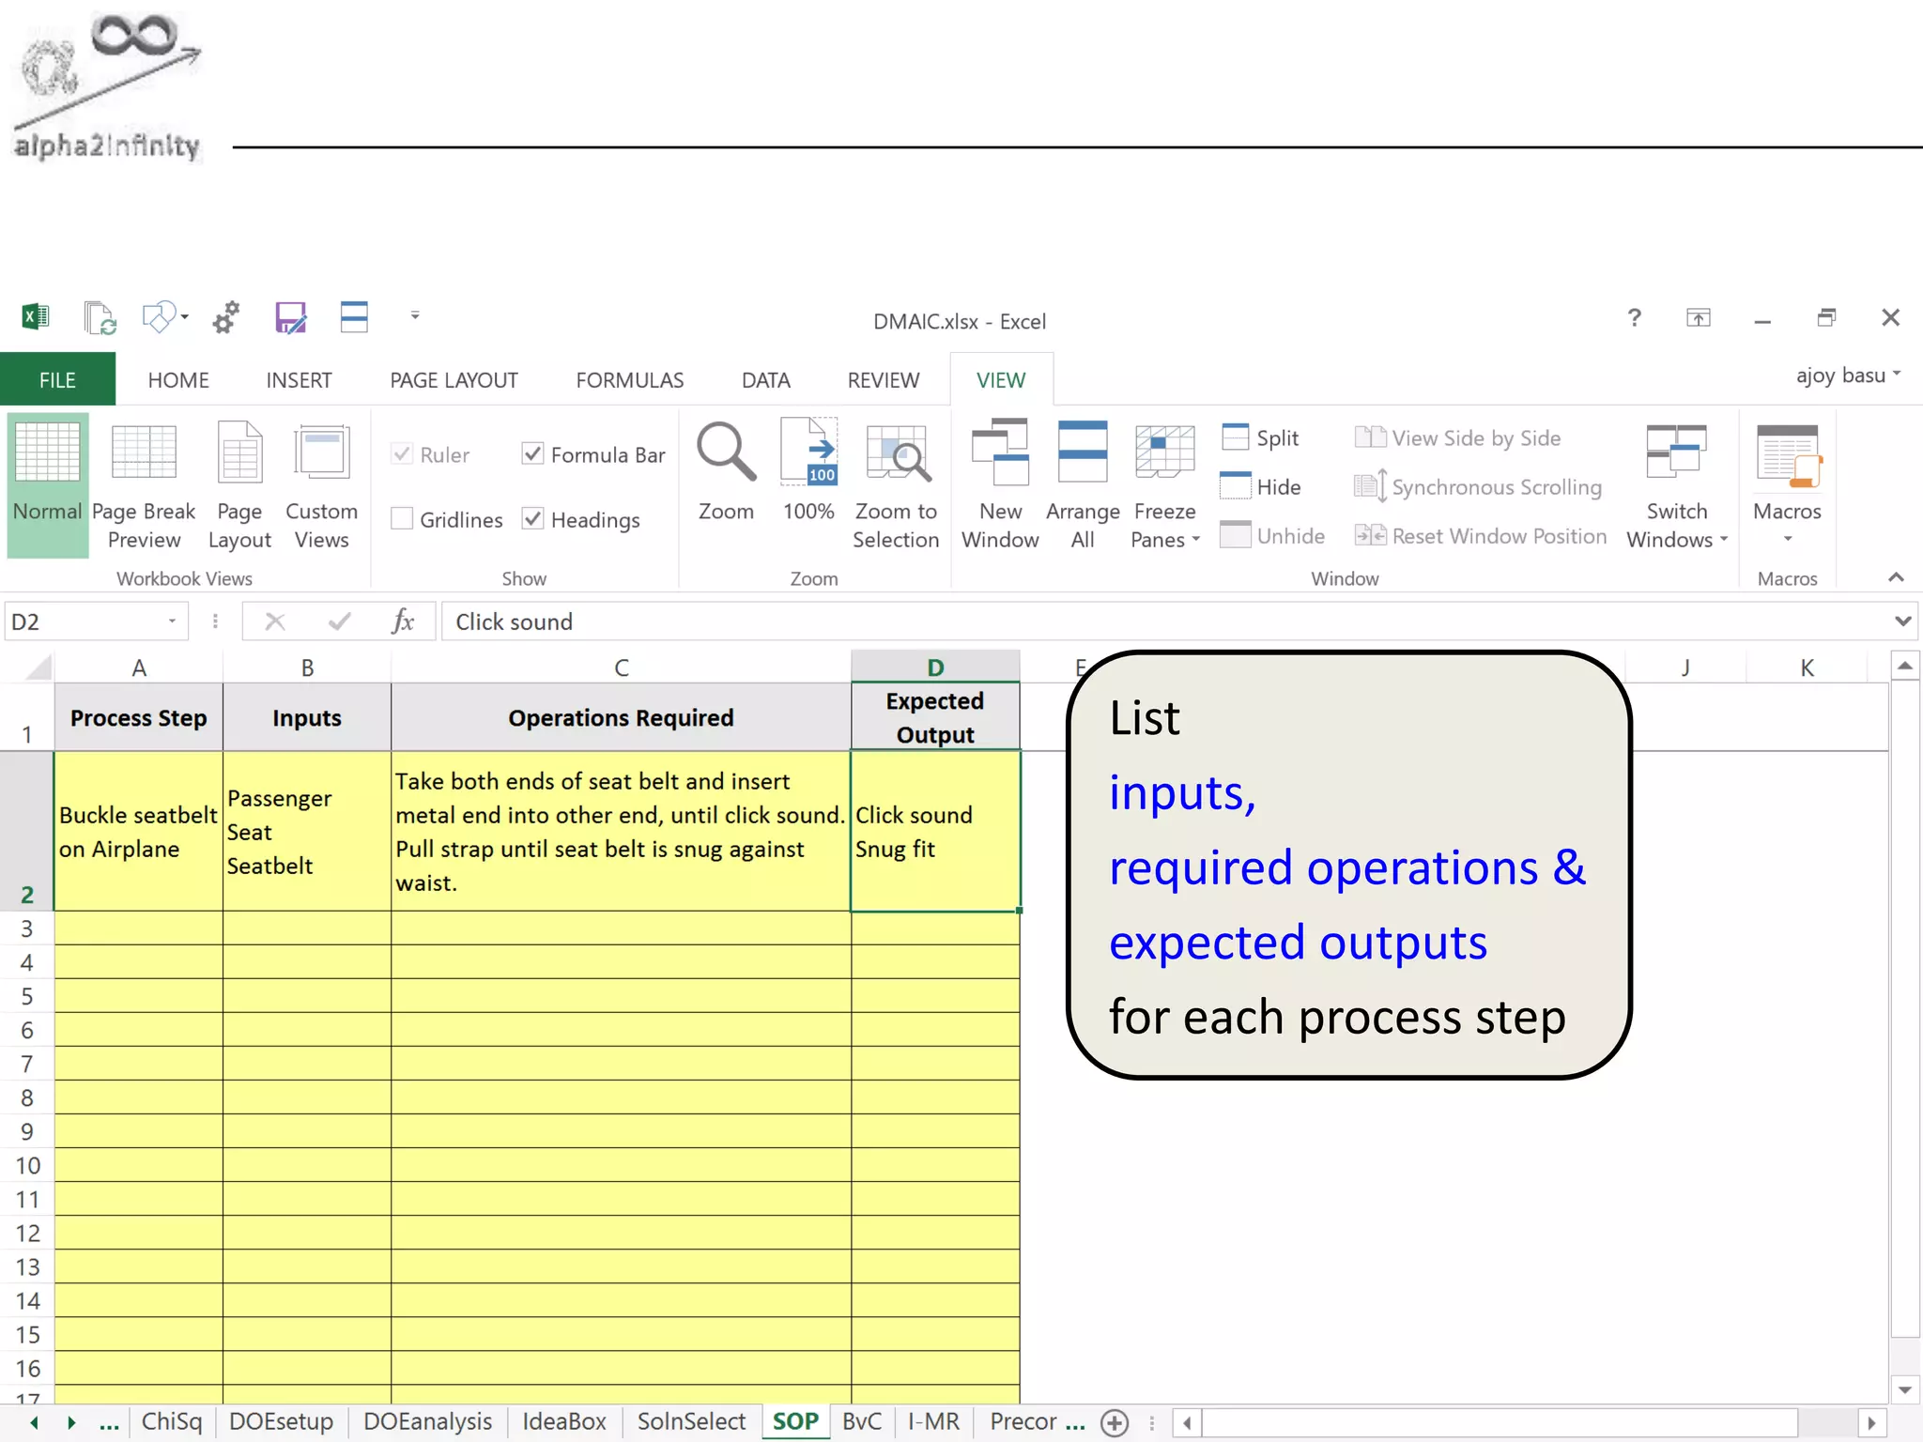Open Macros dropdown
Viewport: 1923px width, 1442px height.
pos(1787,483)
